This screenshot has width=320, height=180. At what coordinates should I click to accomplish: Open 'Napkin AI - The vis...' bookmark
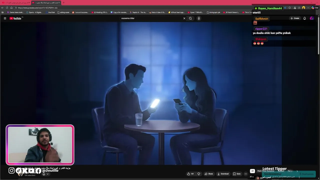[x=138, y=12]
